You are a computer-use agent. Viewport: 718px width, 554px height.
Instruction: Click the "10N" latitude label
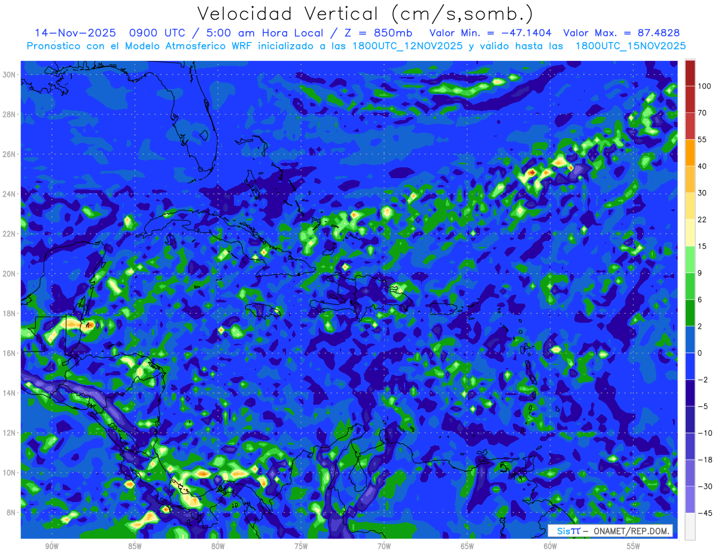coord(9,473)
